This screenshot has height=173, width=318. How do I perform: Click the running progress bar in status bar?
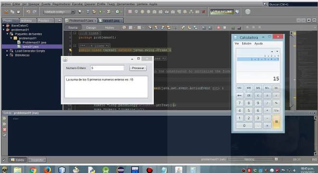(x=250, y=160)
